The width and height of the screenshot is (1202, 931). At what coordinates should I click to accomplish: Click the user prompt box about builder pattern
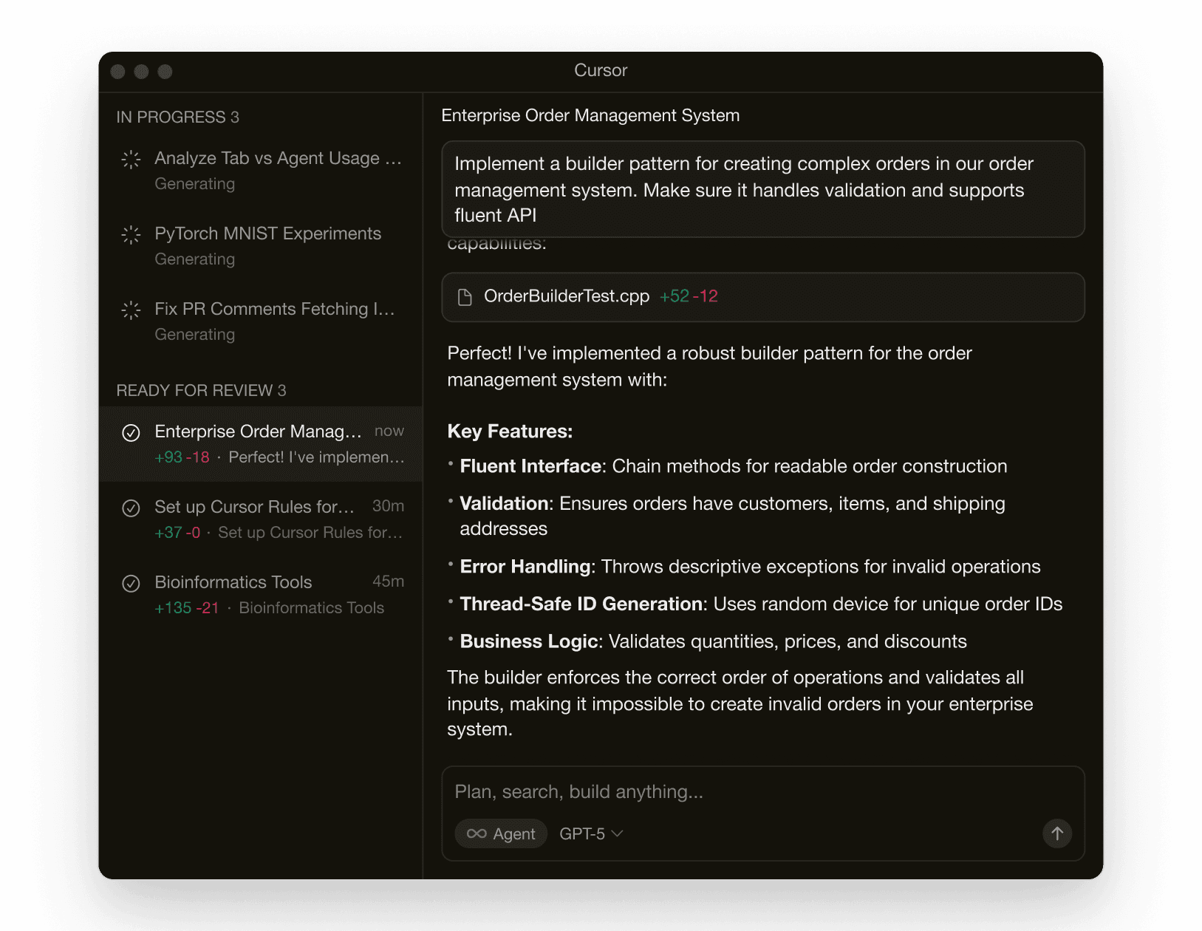[x=762, y=189]
